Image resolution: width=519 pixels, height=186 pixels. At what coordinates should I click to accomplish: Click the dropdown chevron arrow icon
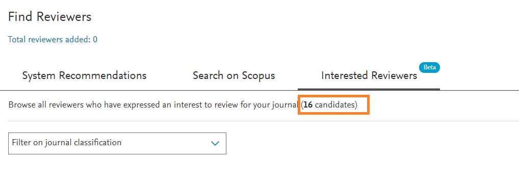click(x=215, y=143)
